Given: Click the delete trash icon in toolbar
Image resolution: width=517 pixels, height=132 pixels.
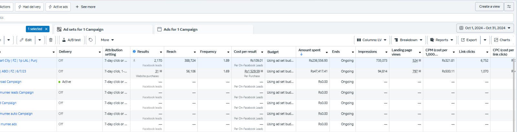Looking at the screenshot, I should [x=51, y=40].
